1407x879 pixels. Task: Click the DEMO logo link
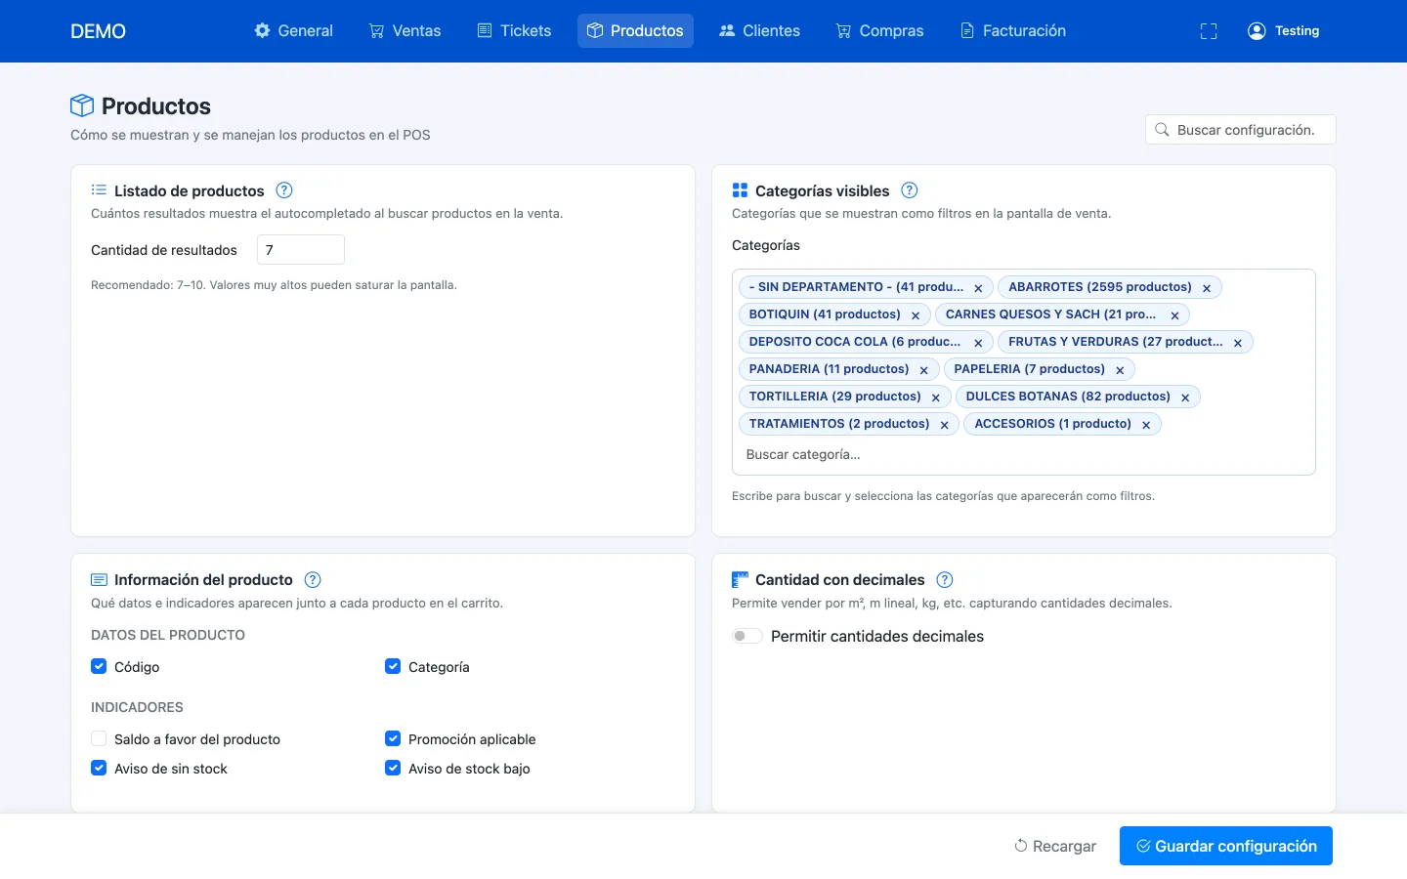pyautogui.click(x=98, y=31)
